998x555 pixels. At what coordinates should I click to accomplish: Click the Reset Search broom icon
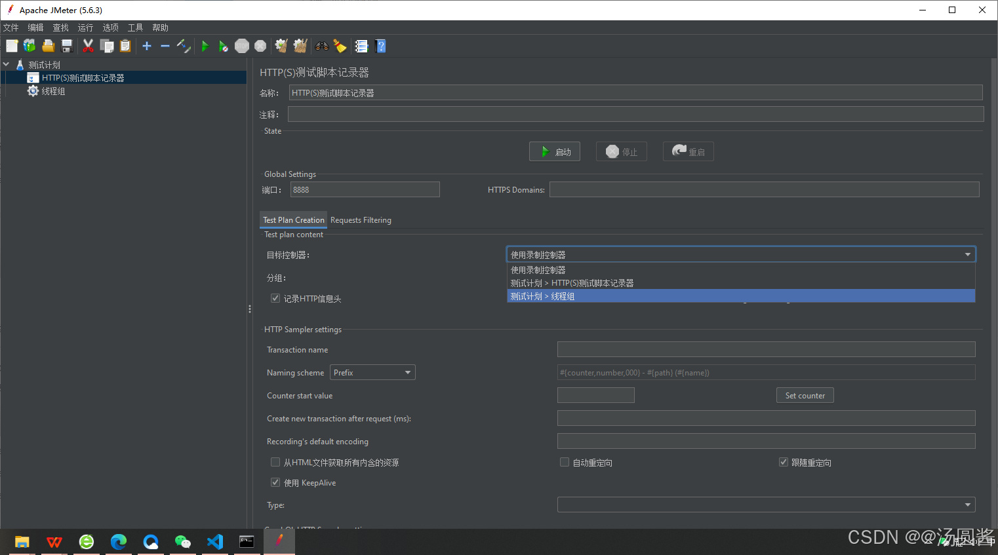(340, 46)
